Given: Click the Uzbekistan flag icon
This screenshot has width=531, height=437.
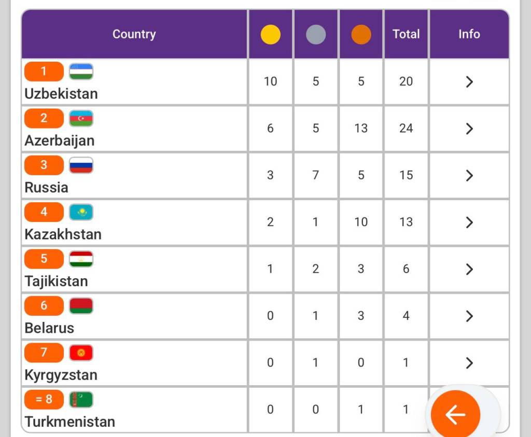Looking at the screenshot, I should 81,72.
